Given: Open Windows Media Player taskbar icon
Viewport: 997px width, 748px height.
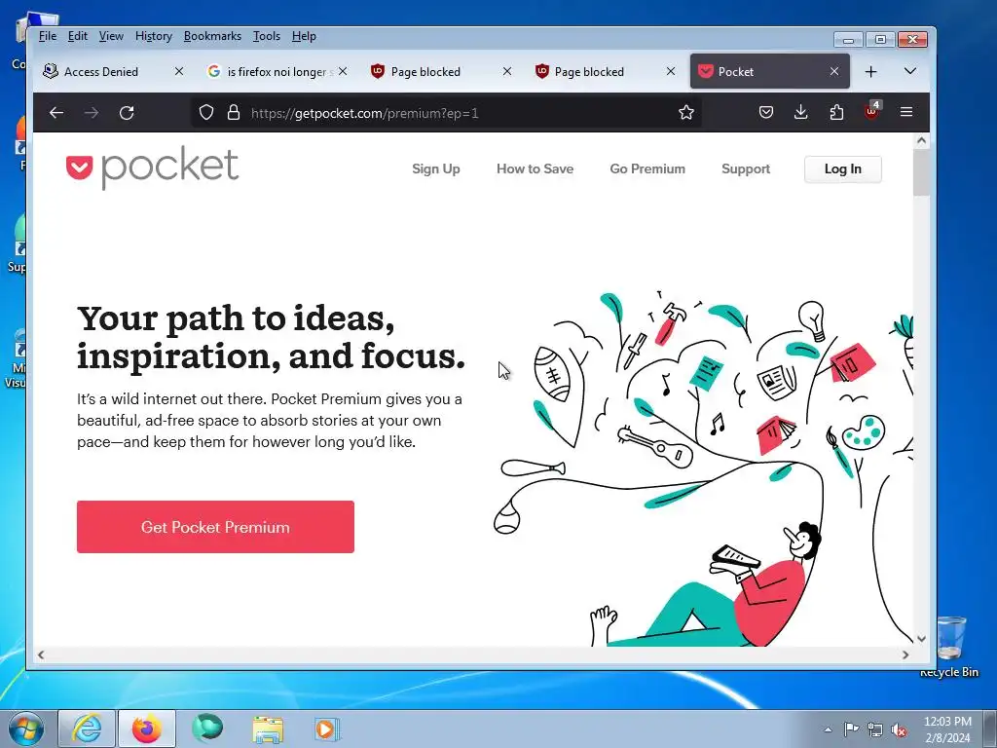Looking at the screenshot, I should pos(327,729).
